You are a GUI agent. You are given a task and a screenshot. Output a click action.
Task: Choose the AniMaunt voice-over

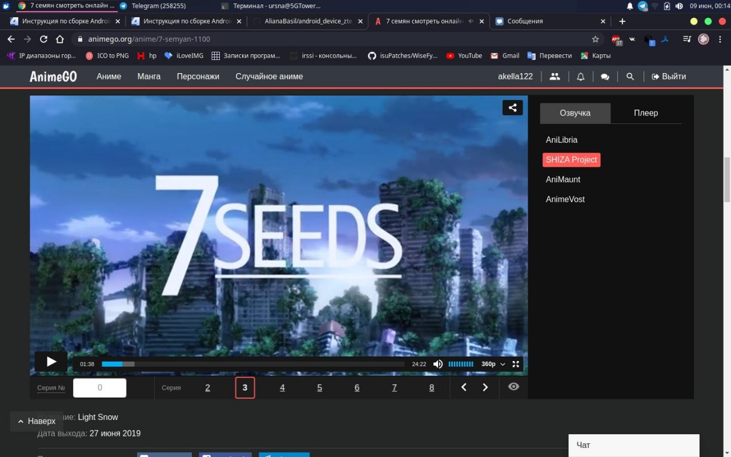coord(563,179)
